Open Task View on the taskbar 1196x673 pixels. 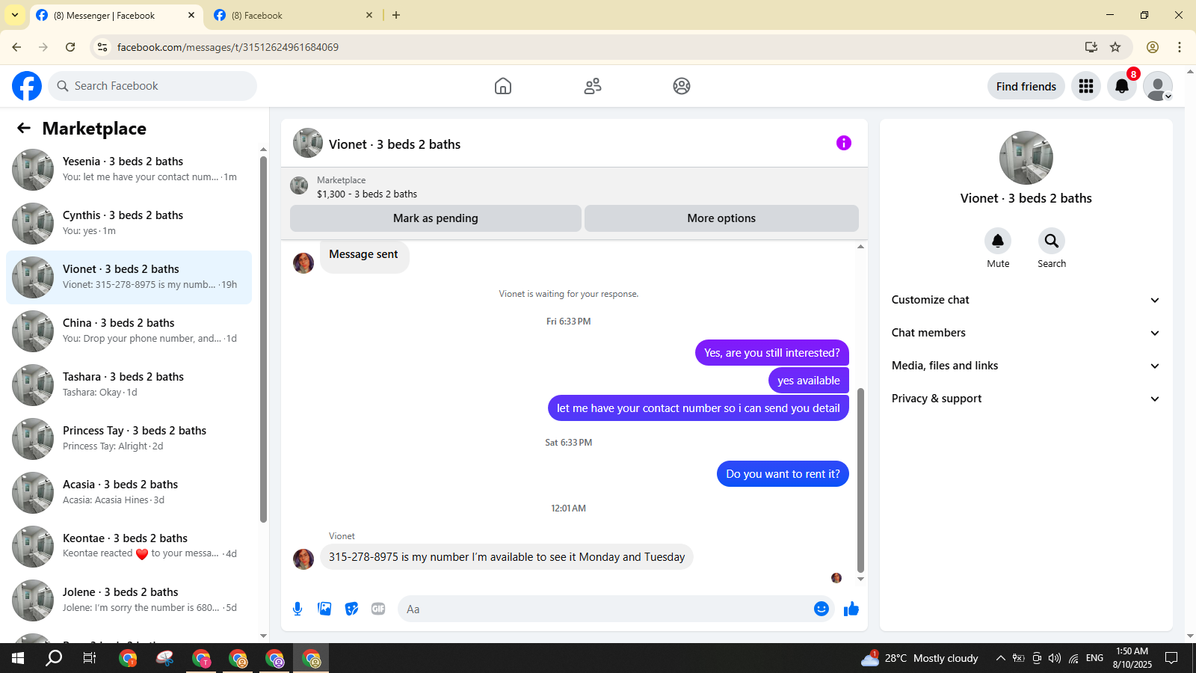coord(90,658)
